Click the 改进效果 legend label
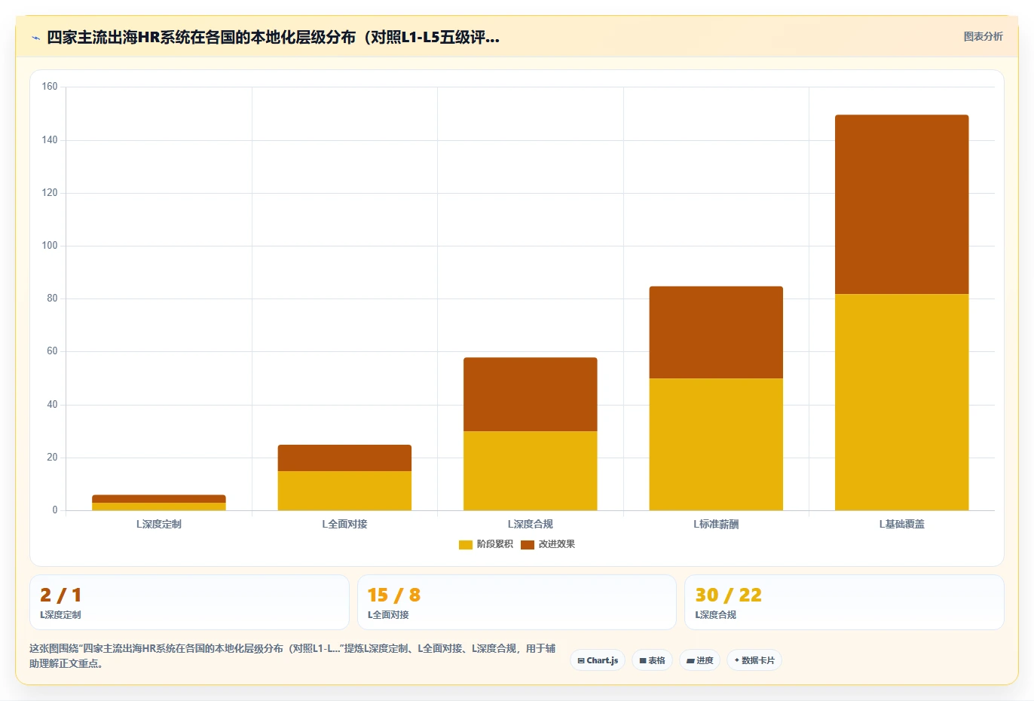The image size is (1034, 701). [x=556, y=544]
